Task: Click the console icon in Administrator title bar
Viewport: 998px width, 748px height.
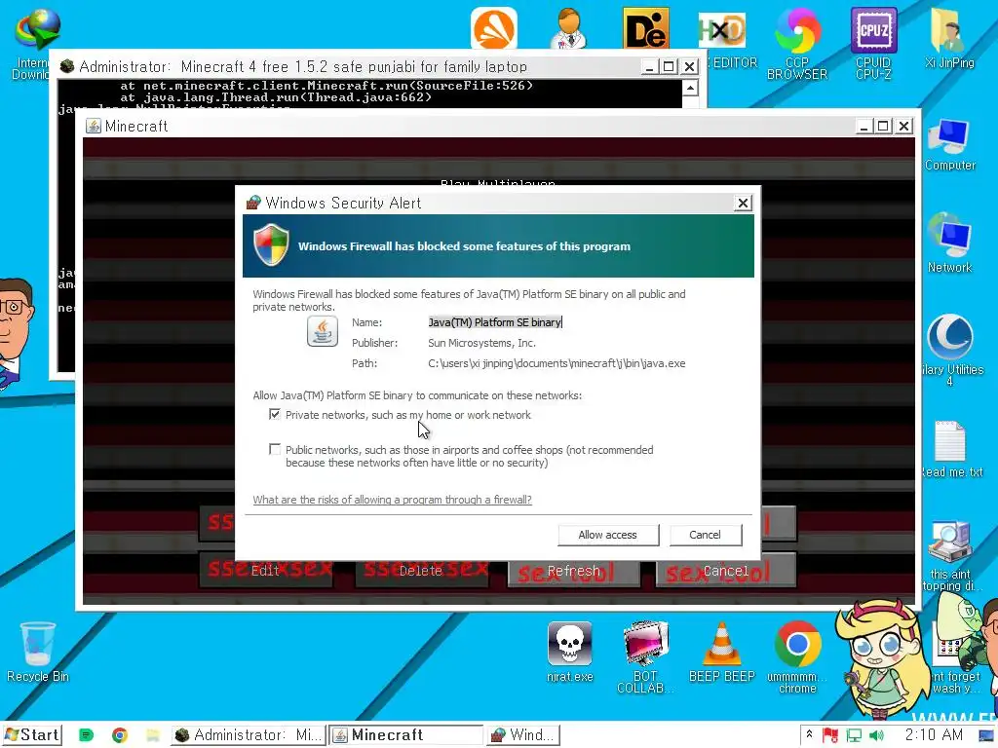Action: tap(67, 66)
